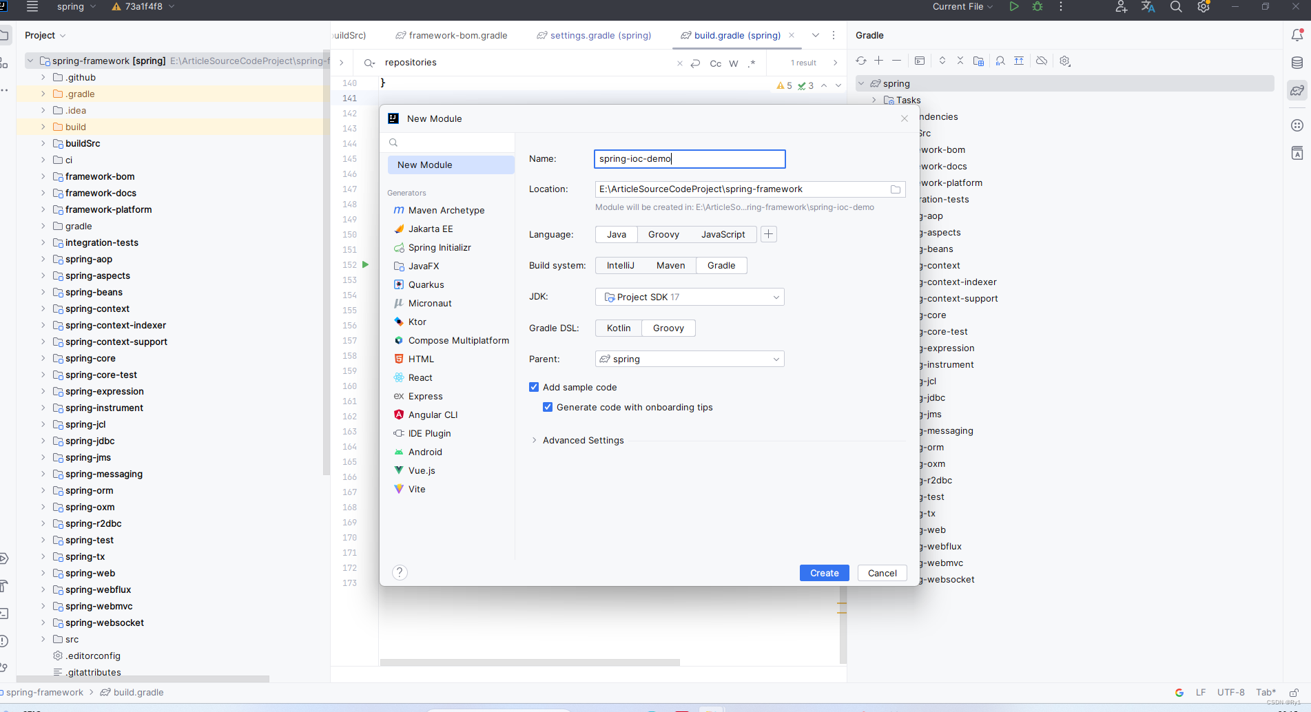Click the new line icon in search bar

pyautogui.click(x=696, y=63)
